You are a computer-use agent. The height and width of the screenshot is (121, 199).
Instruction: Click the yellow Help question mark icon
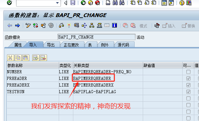coord(182,3)
